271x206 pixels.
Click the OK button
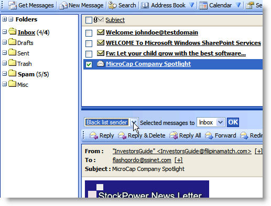point(233,122)
